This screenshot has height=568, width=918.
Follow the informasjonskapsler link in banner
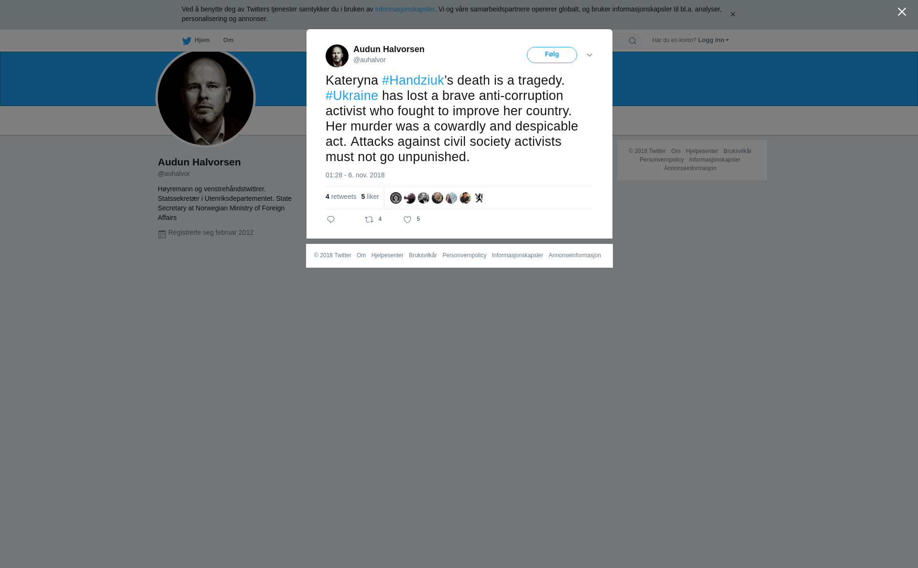(x=404, y=9)
